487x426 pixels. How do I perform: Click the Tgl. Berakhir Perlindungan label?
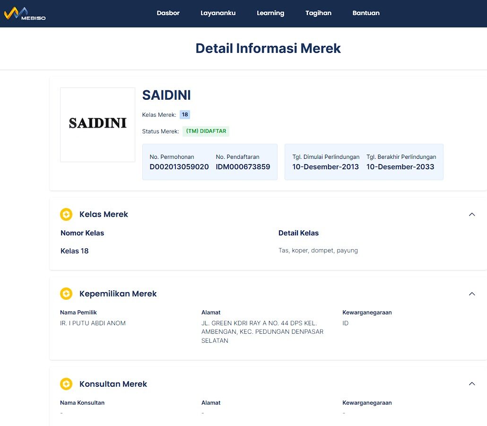[401, 157]
